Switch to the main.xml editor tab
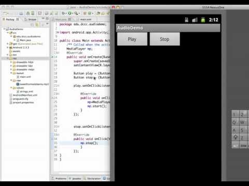Image resolution: width=249 pixels, height=186 pixels. 86,19
